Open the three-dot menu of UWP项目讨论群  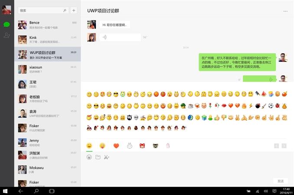click(x=285, y=11)
